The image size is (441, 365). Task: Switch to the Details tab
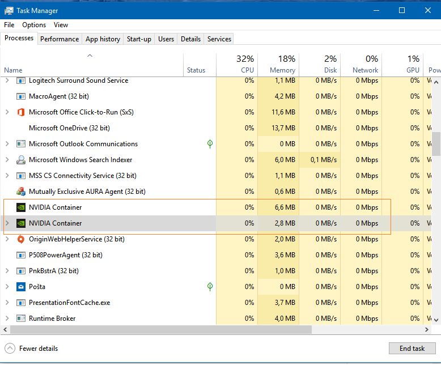(190, 39)
